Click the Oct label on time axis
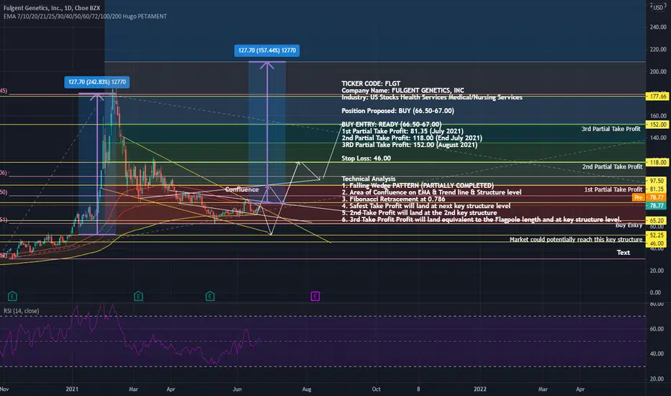 pos(376,389)
